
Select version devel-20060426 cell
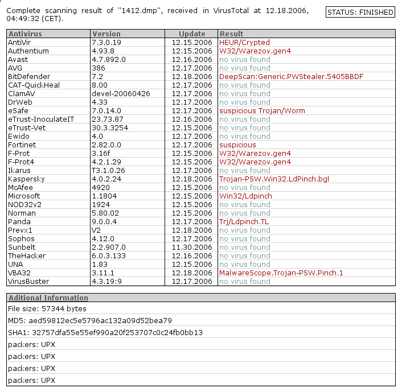coord(121,94)
